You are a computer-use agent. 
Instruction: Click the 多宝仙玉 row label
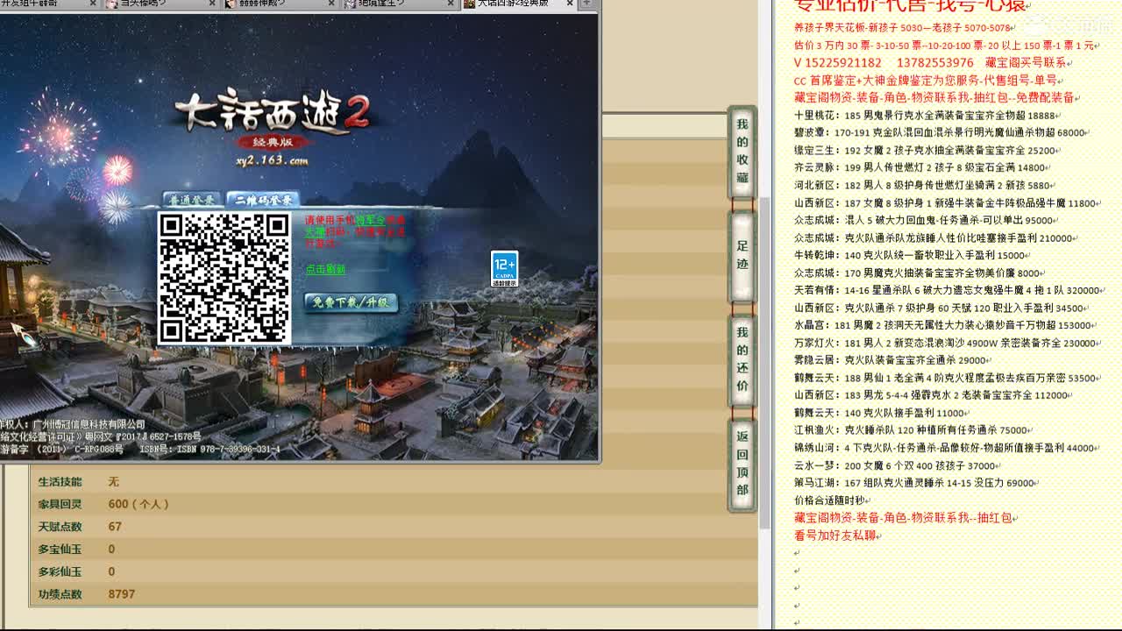pos(60,549)
